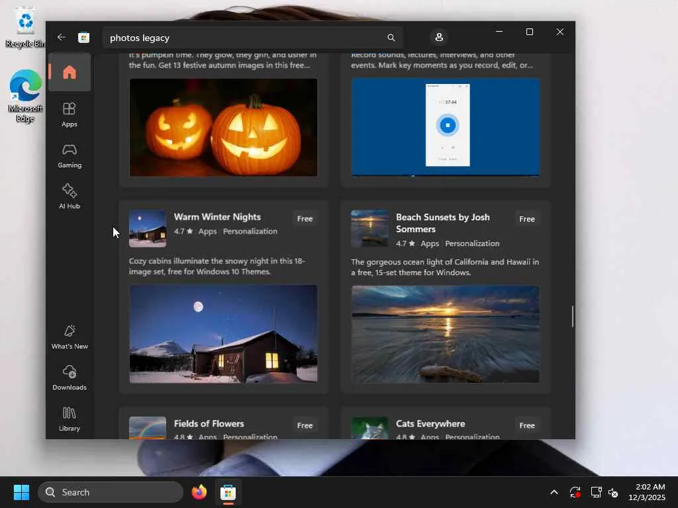Click the clock and date in taskbar

pyautogui.click(x=646, y=492)
